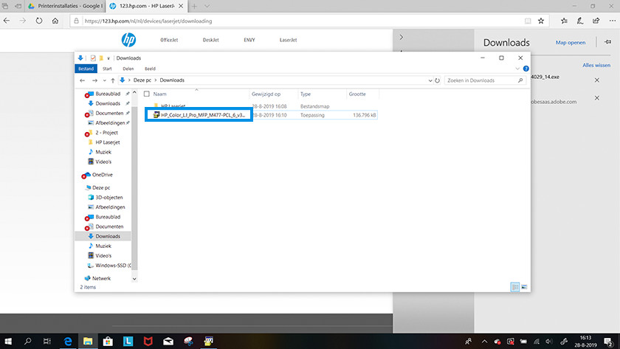Click ENVY in HP site navigation
This screenshot has height=349, width=620.
click(249, 40)
